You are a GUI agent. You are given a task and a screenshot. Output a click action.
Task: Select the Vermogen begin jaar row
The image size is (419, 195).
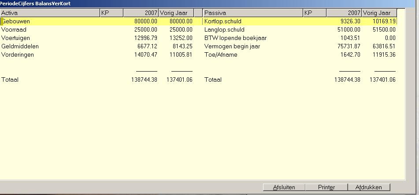point(300,47)
